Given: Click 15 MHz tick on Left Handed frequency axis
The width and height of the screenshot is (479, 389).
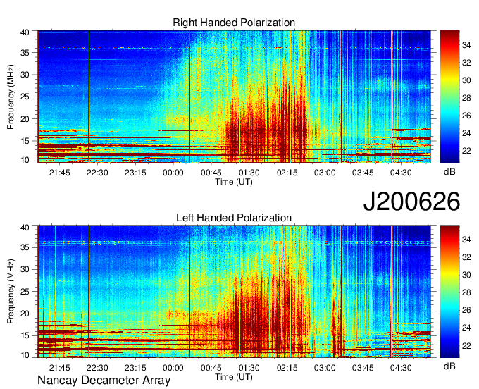Looking at the screenshot, I should click(25, 335).
